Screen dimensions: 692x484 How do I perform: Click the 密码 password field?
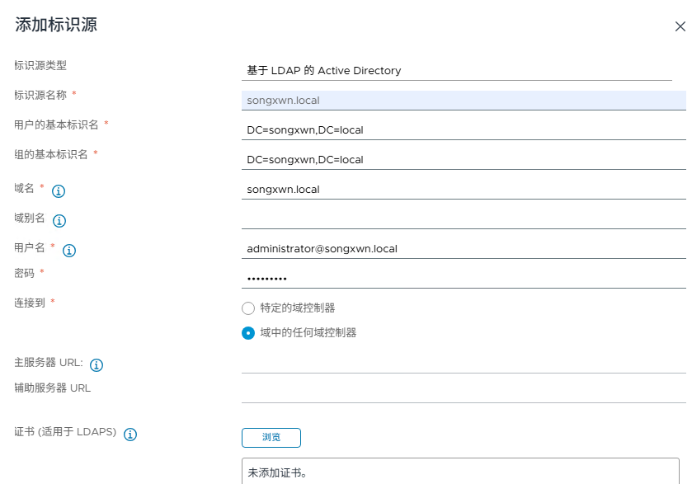pyautogui.click(x=454, y=278)
